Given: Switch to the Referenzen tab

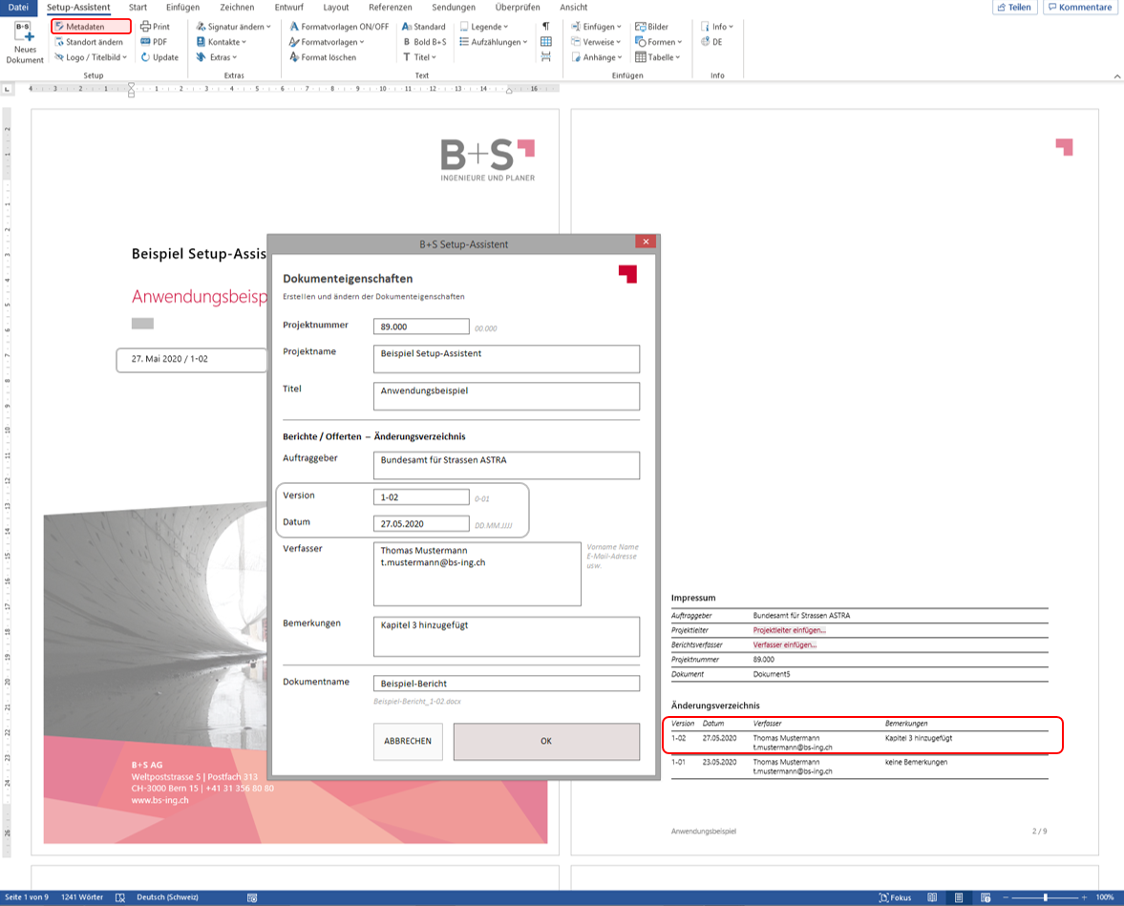Looking at the screenshot, I should click(390, 8).
